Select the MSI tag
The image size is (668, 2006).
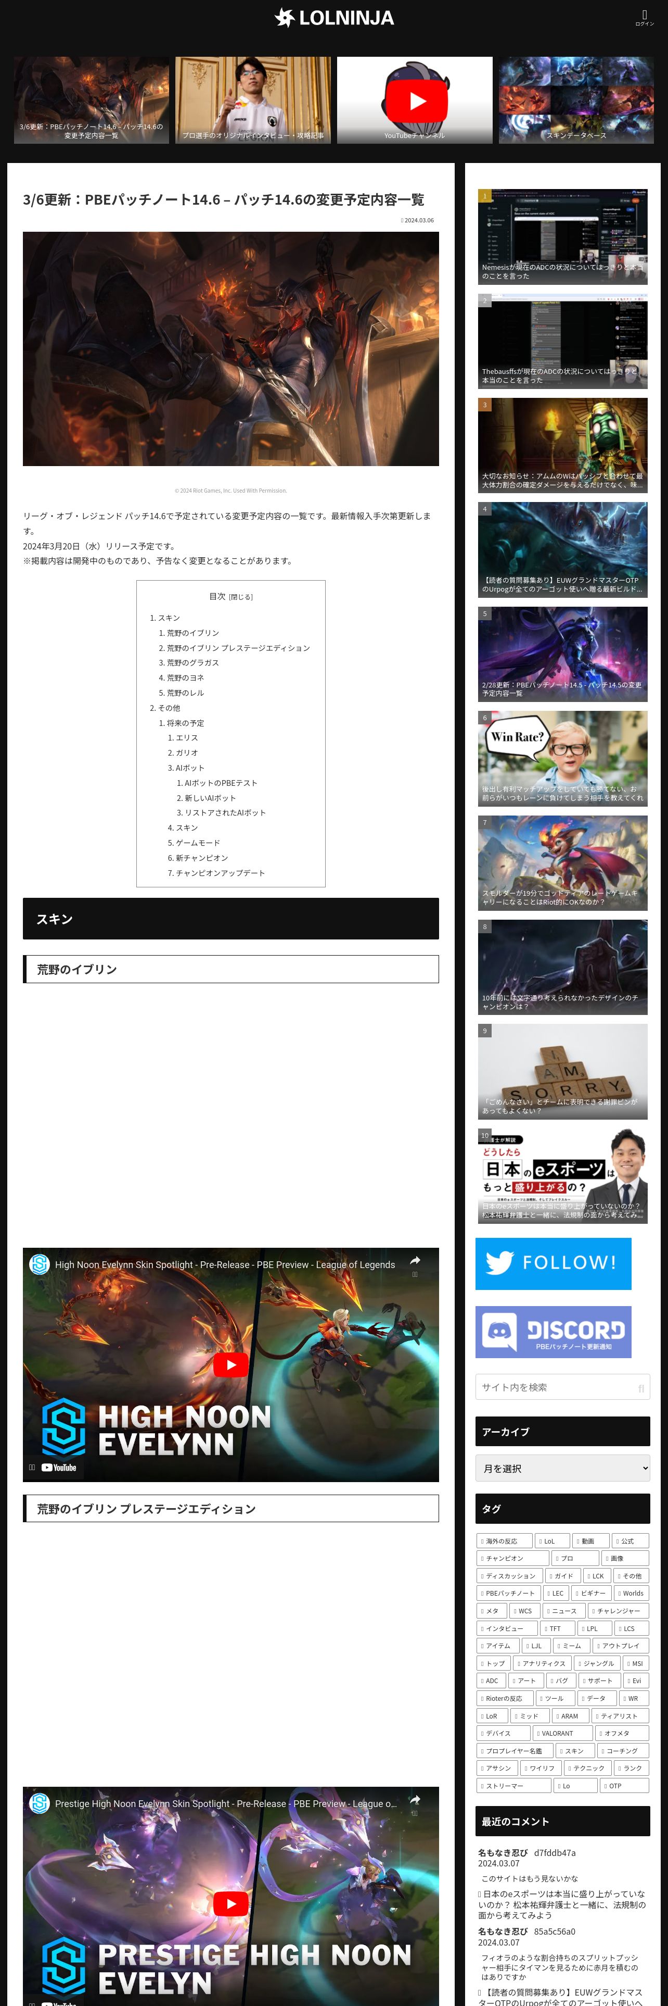click(635, 1663)
